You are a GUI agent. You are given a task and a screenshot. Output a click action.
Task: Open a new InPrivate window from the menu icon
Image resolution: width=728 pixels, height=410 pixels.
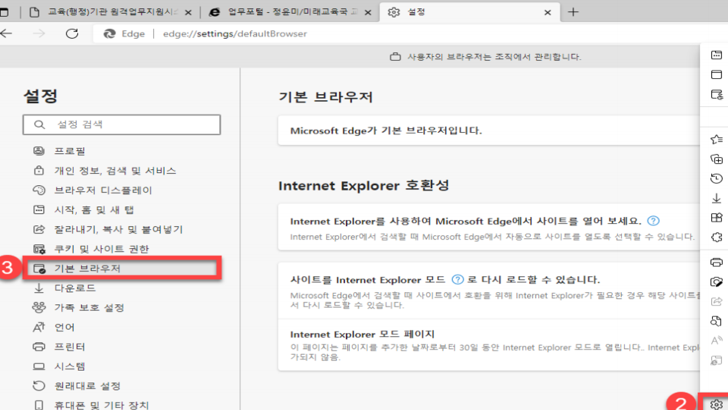point(717,94)
